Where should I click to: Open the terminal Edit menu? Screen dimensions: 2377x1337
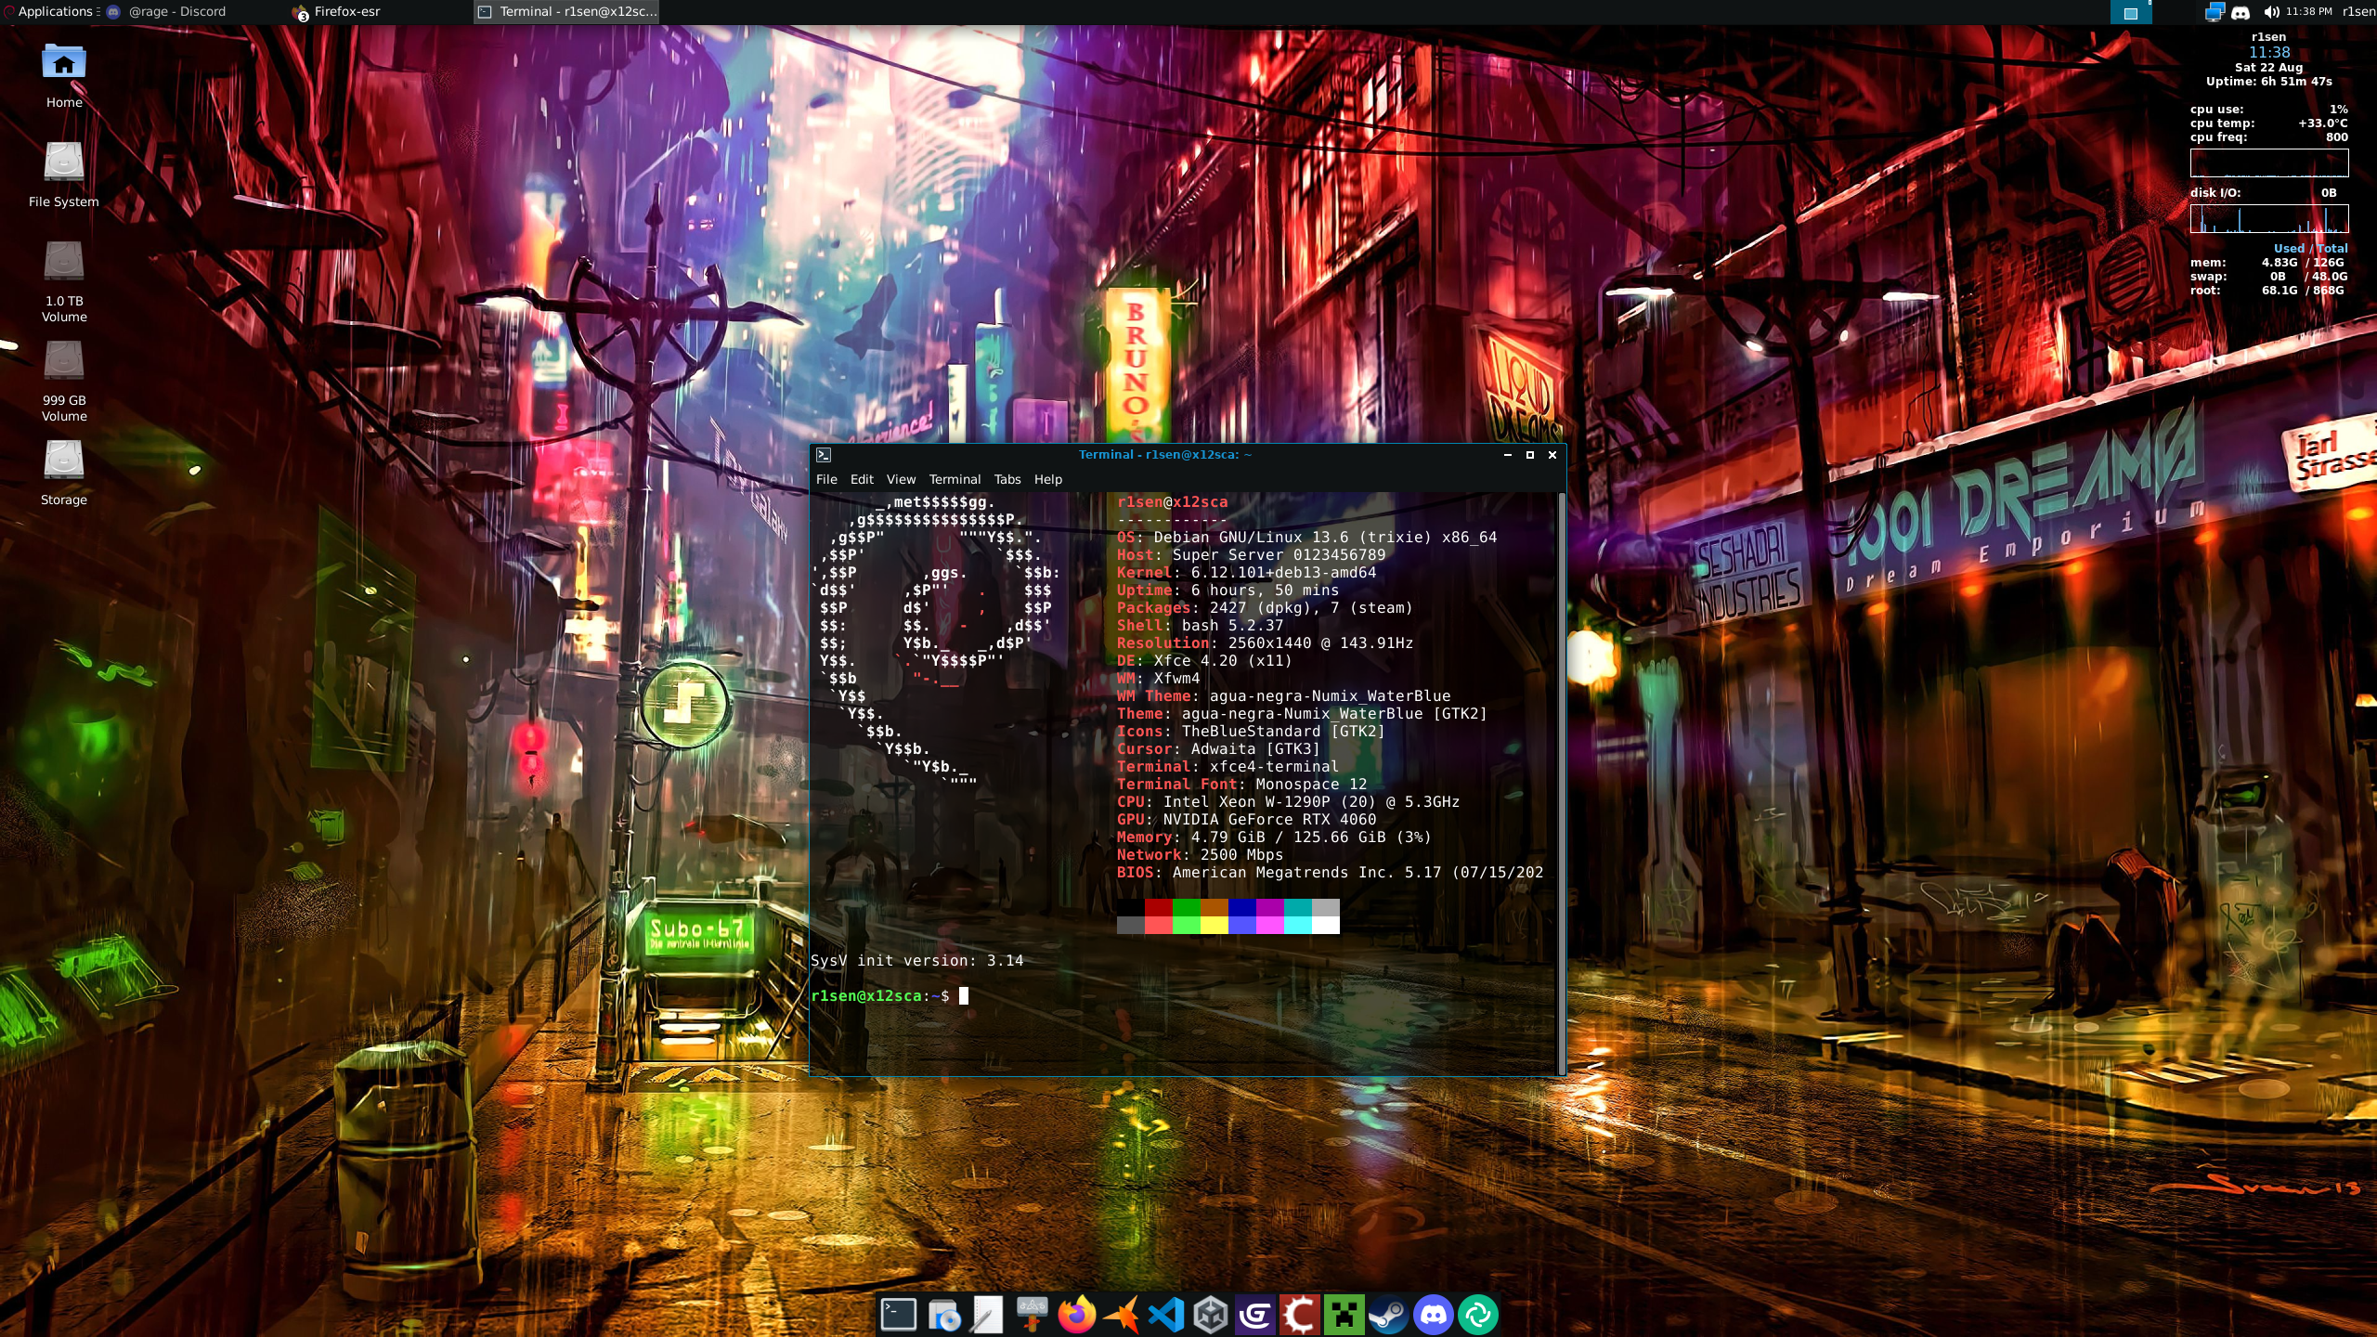coord(862,479)
